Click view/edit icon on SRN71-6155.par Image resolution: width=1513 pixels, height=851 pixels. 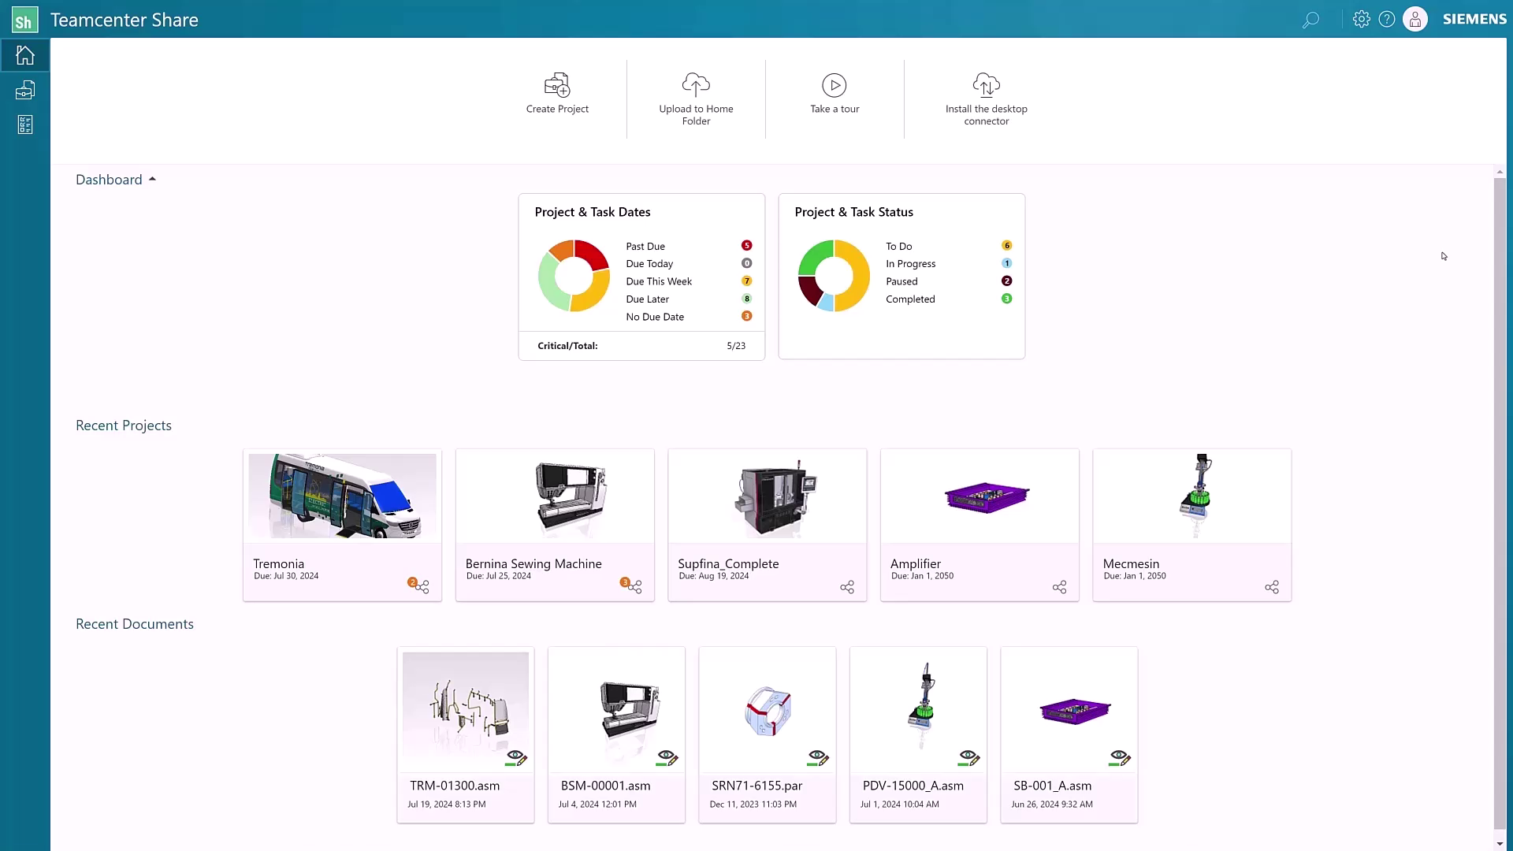click(818, 758)
